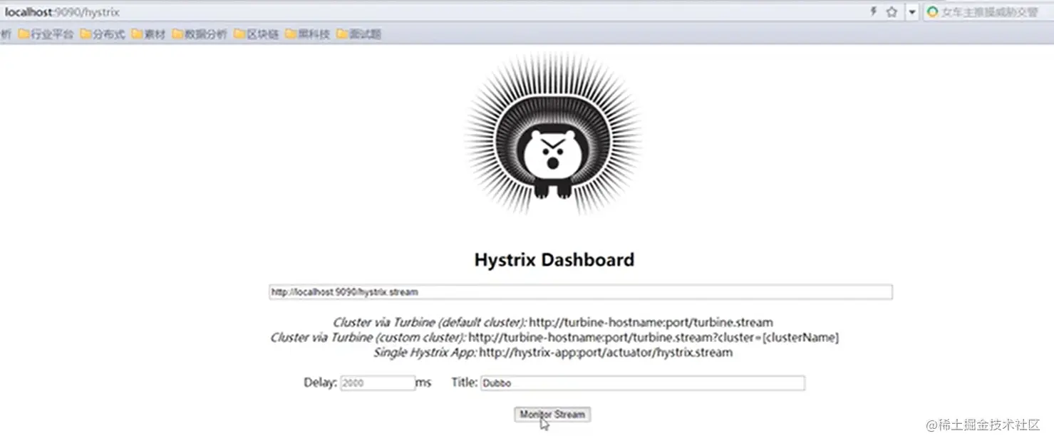Viewport: 1054px width, 446px height.
Task: Click the Single Hystrix App: label
Action: (425, 353)
